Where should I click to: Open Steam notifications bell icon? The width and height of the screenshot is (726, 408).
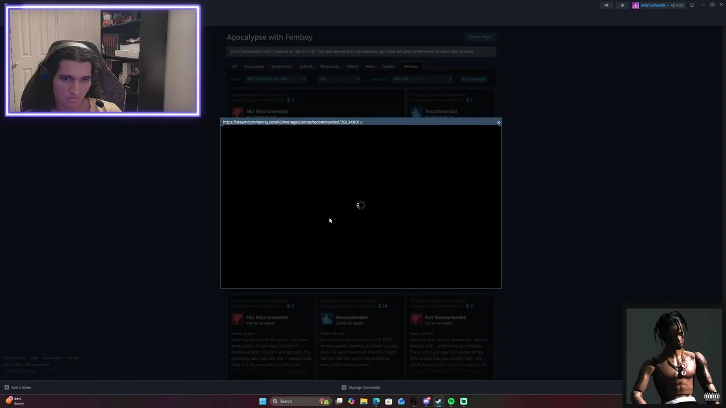tap(622, 5)
